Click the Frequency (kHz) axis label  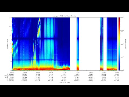pyautogui.click(x=8, y=44)
